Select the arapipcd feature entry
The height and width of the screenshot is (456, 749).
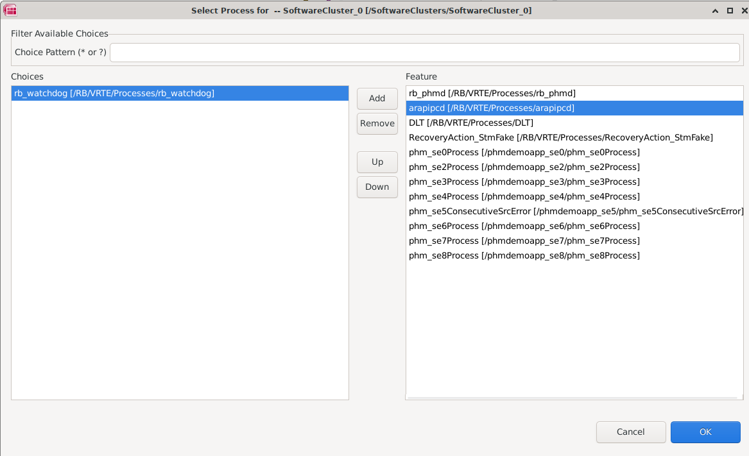(491, 108)
